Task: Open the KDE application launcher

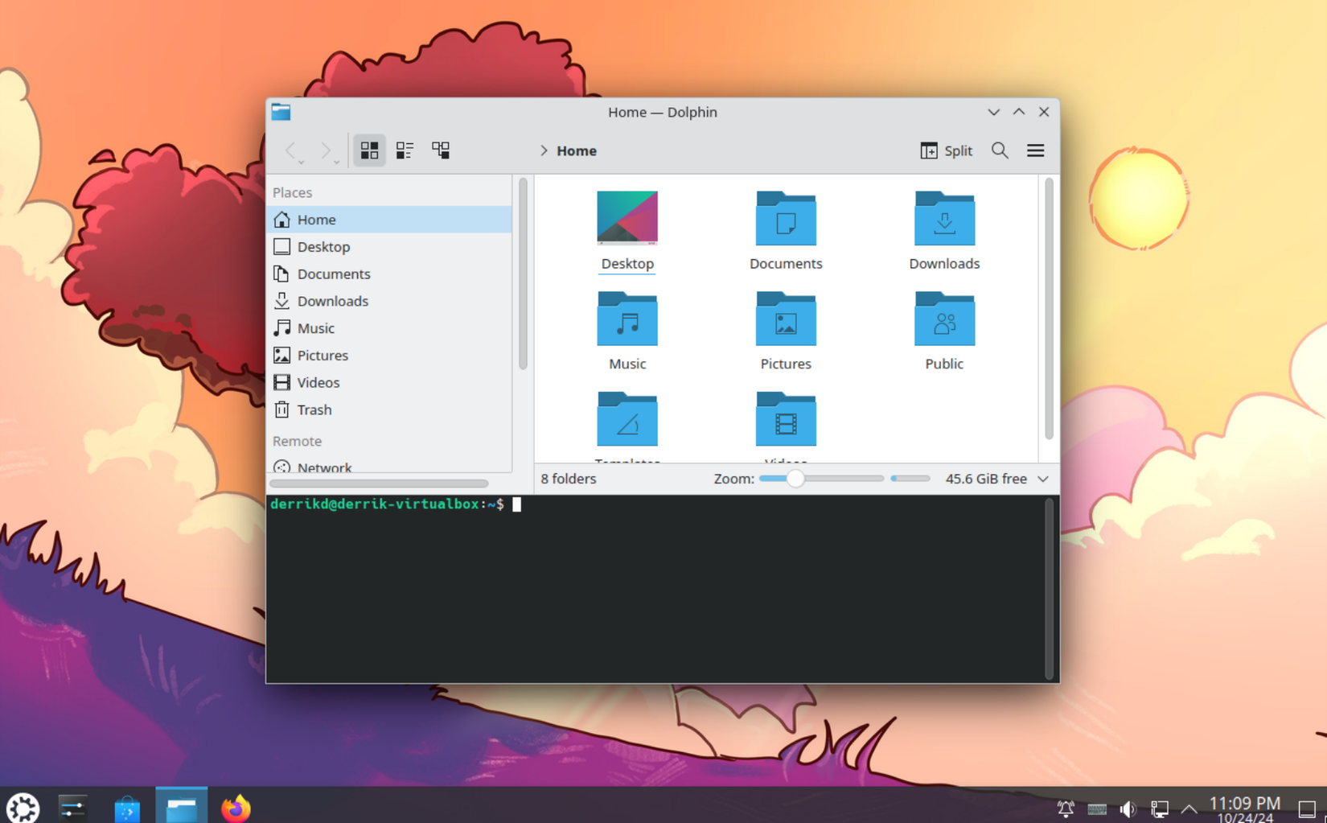Action: tap(23, 805)
